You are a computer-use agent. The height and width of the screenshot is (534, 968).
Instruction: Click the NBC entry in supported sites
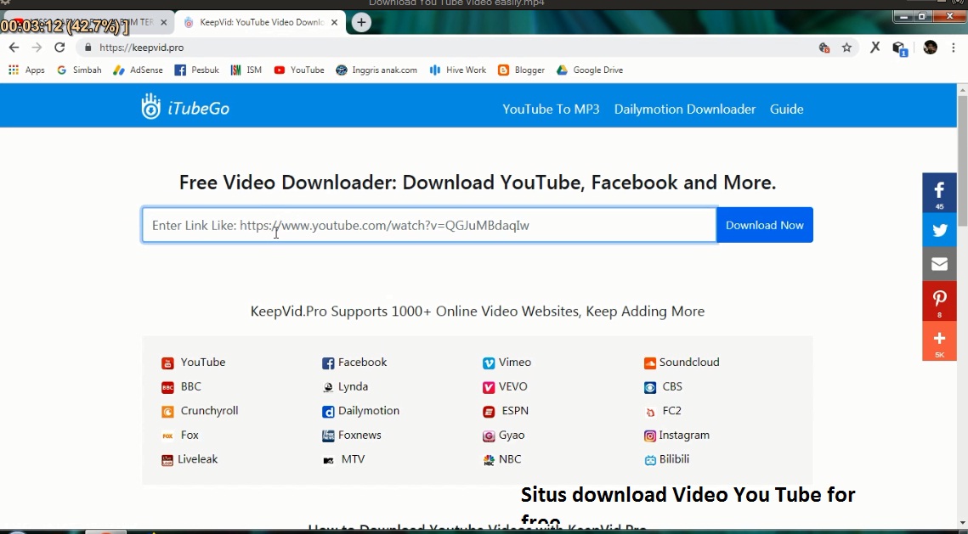502,459
